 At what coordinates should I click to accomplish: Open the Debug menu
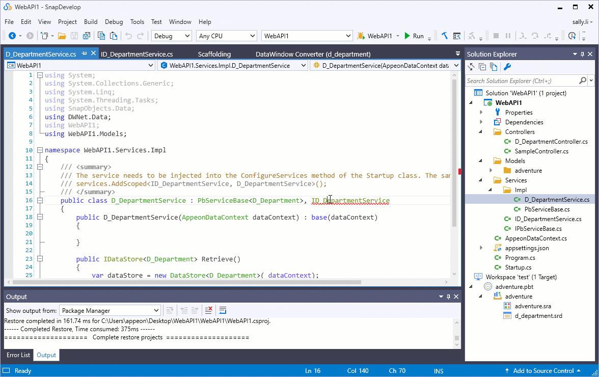click(x=114, y=22)
